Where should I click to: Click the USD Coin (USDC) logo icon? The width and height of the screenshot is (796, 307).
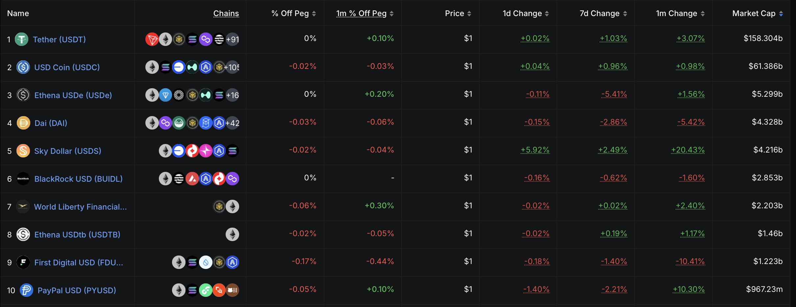[x=23, y=67]
